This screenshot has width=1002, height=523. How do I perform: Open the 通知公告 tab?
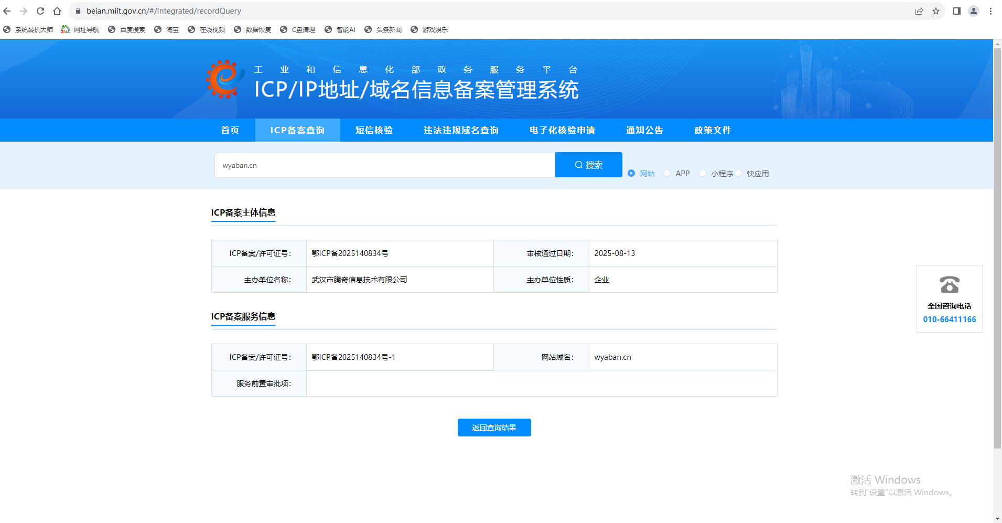point(644,130)
